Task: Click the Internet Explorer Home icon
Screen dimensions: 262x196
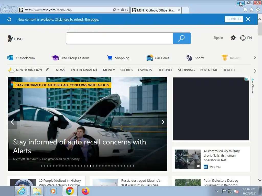Action: (x=245, y=10)
